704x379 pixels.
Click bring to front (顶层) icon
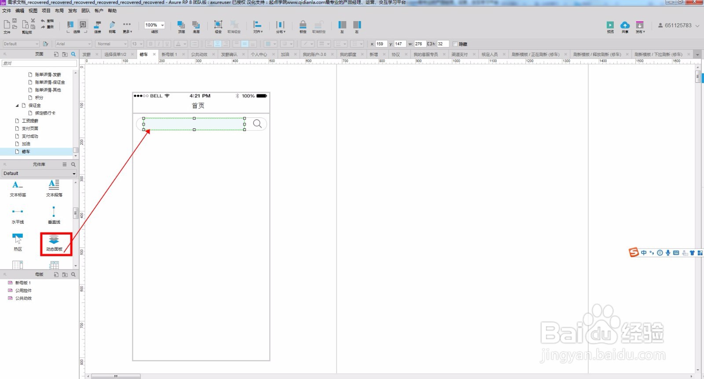click(181, 25)
